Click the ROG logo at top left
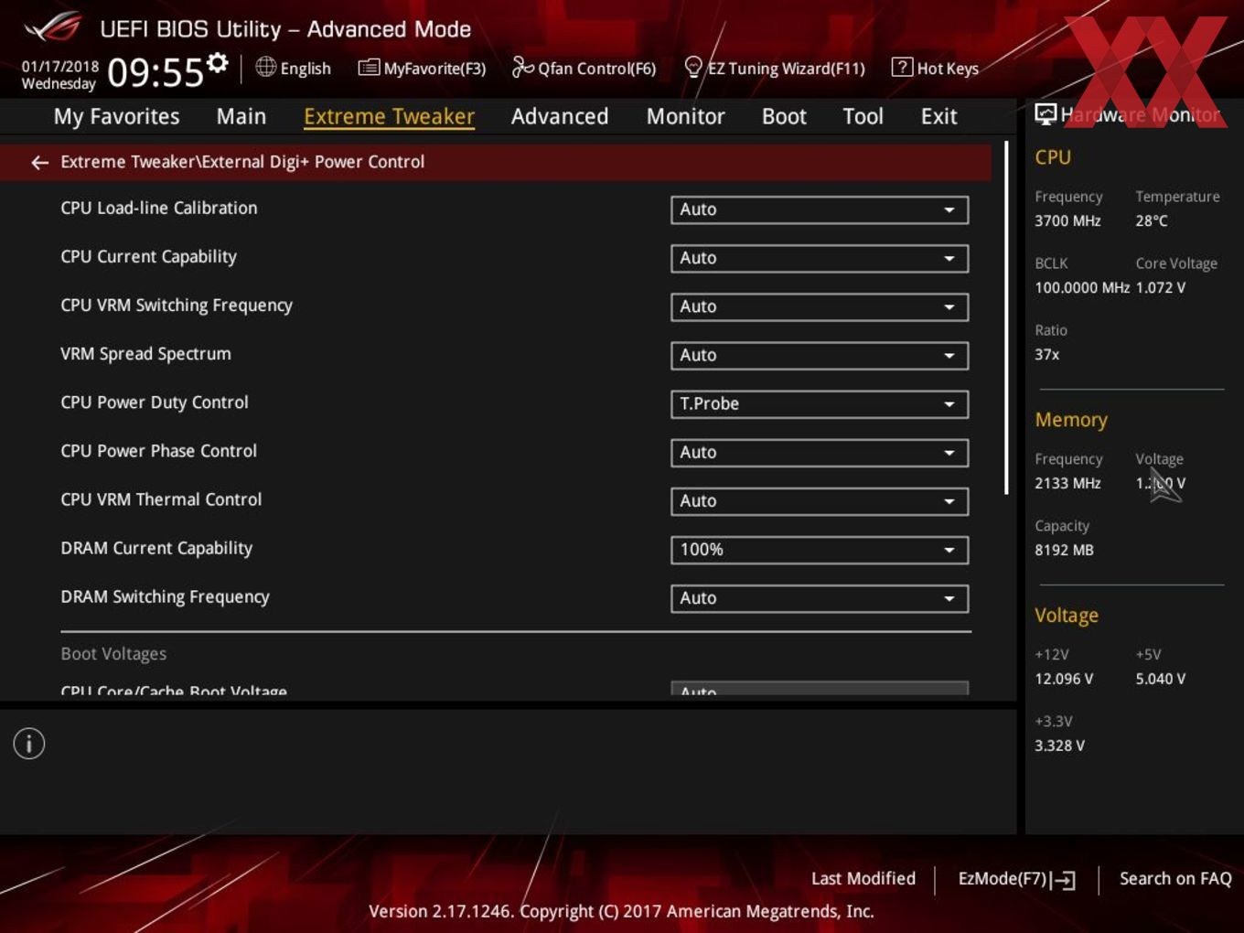This screenshot has height=933, width=1244. tap(53, 28)
